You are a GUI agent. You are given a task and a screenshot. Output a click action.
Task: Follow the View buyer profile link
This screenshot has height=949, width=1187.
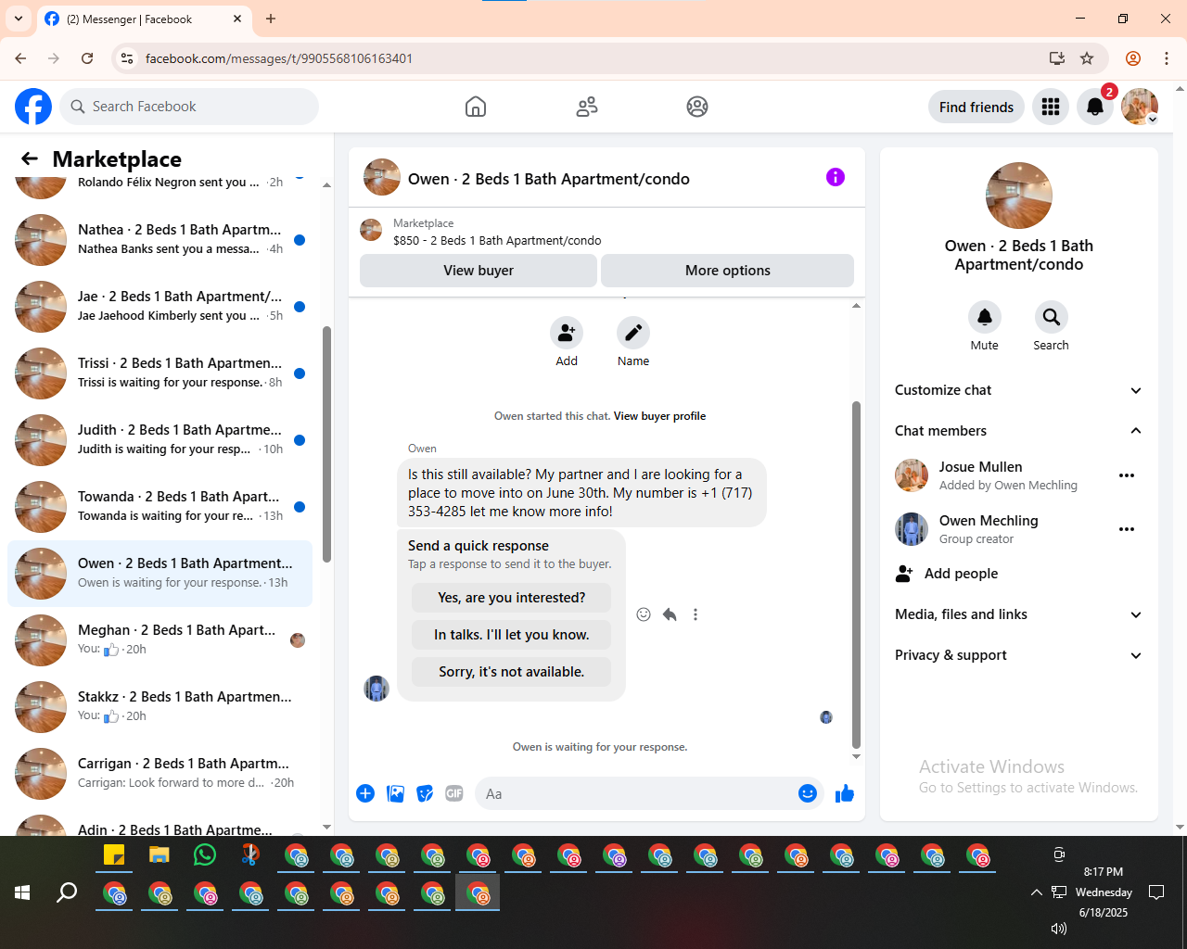659,416
